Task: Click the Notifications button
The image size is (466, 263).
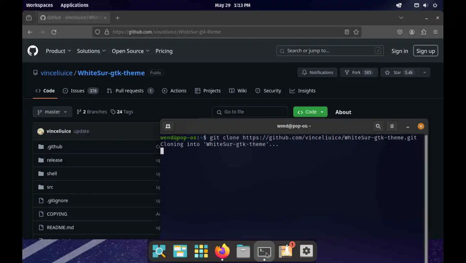Action: 318,73
